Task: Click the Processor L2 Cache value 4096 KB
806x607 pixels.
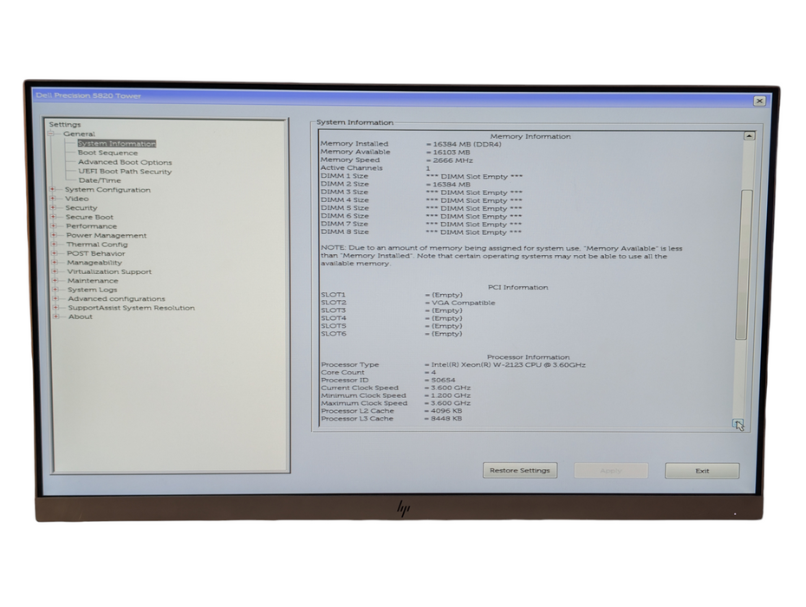Action: [446, 411]
